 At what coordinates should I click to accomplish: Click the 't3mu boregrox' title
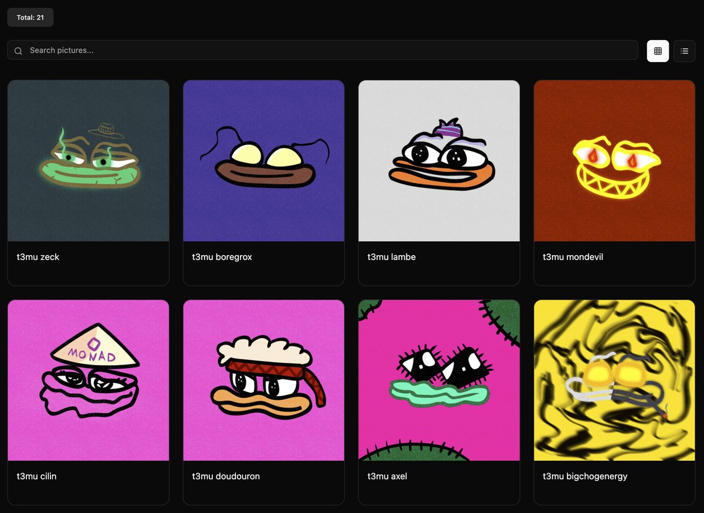pyautogui.click(x=222, y=257)
